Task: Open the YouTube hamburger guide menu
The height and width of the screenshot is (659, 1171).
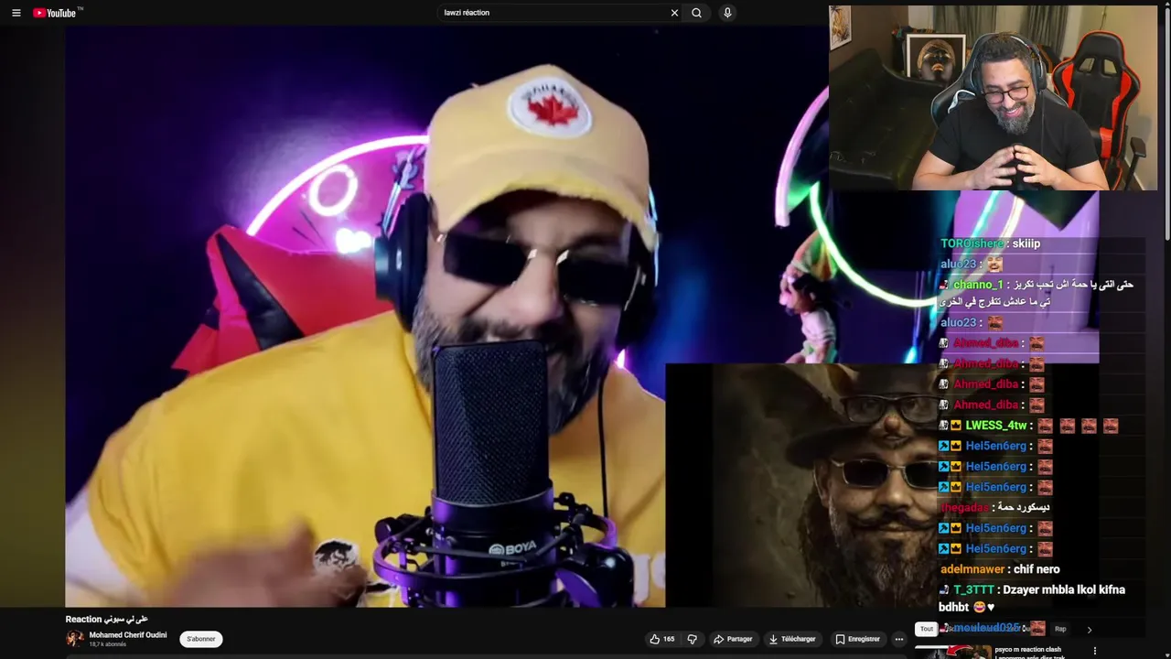Action: tap(16, 13)
